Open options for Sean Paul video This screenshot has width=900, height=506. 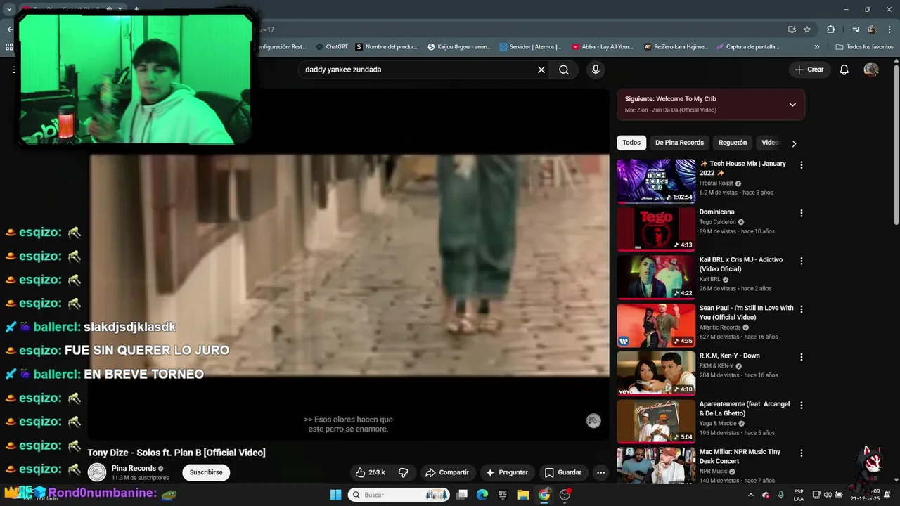click(801, 309)
